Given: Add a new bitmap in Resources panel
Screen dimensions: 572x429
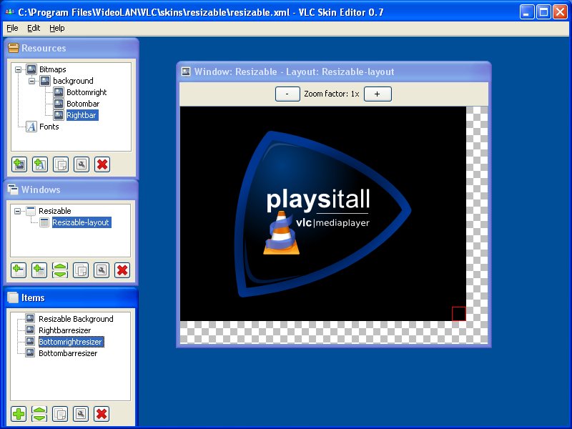Looking at the screenshot, I should point(19,164).
